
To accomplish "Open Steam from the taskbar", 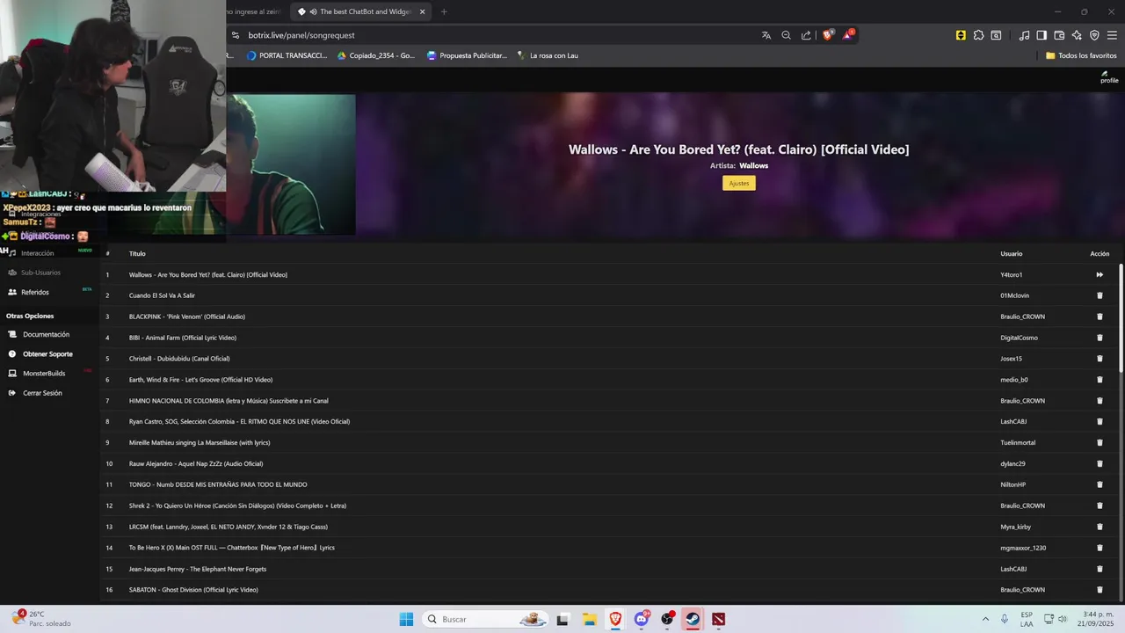I will 693,619.
